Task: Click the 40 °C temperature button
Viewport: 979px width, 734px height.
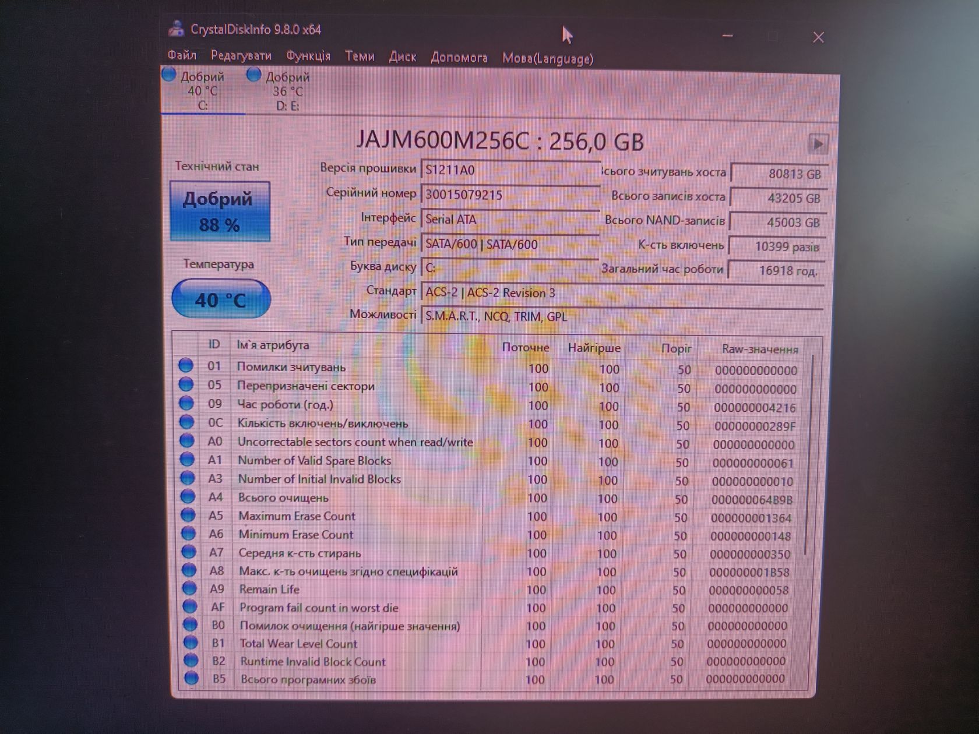Action: click(221, 299)
